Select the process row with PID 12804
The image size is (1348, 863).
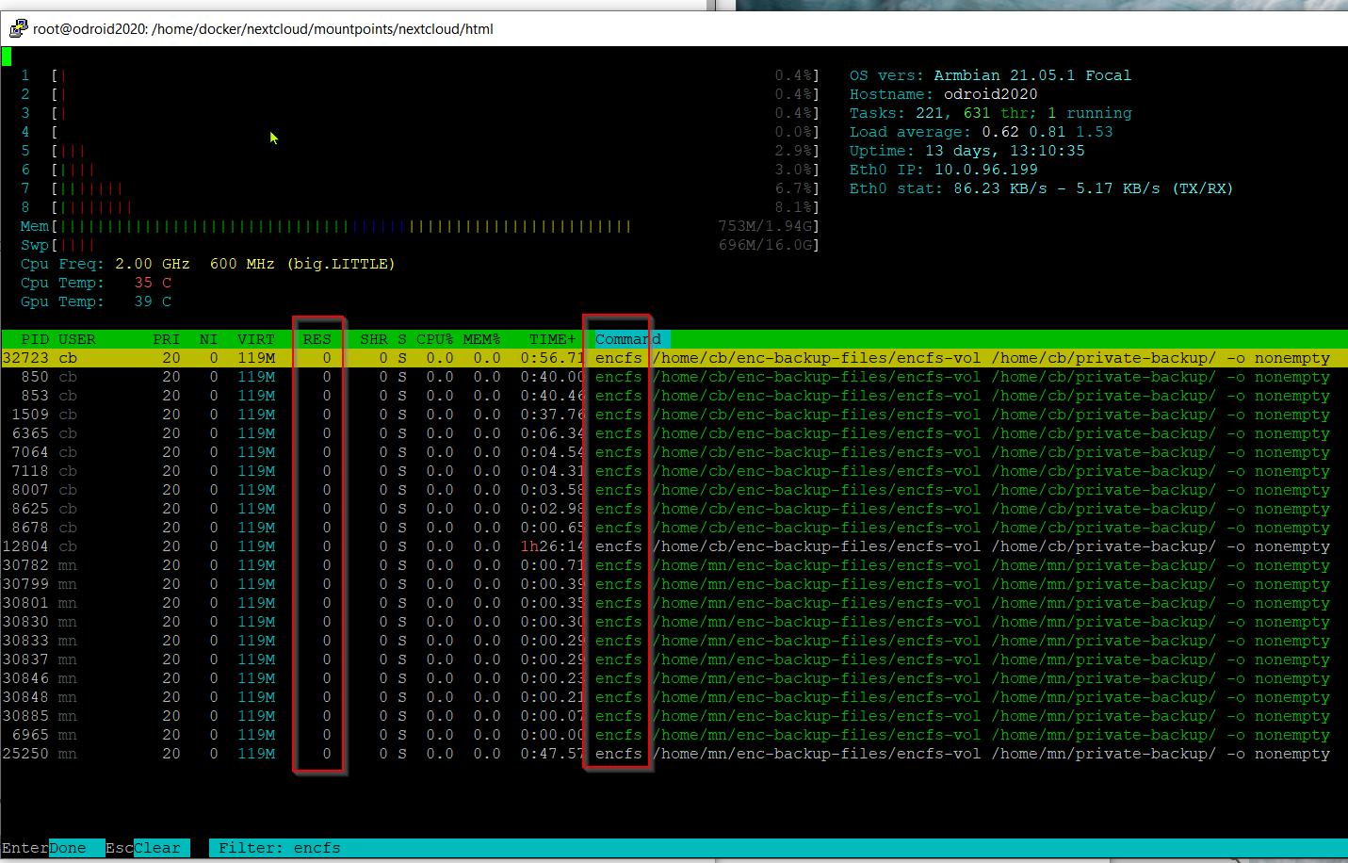pos(674,546)
